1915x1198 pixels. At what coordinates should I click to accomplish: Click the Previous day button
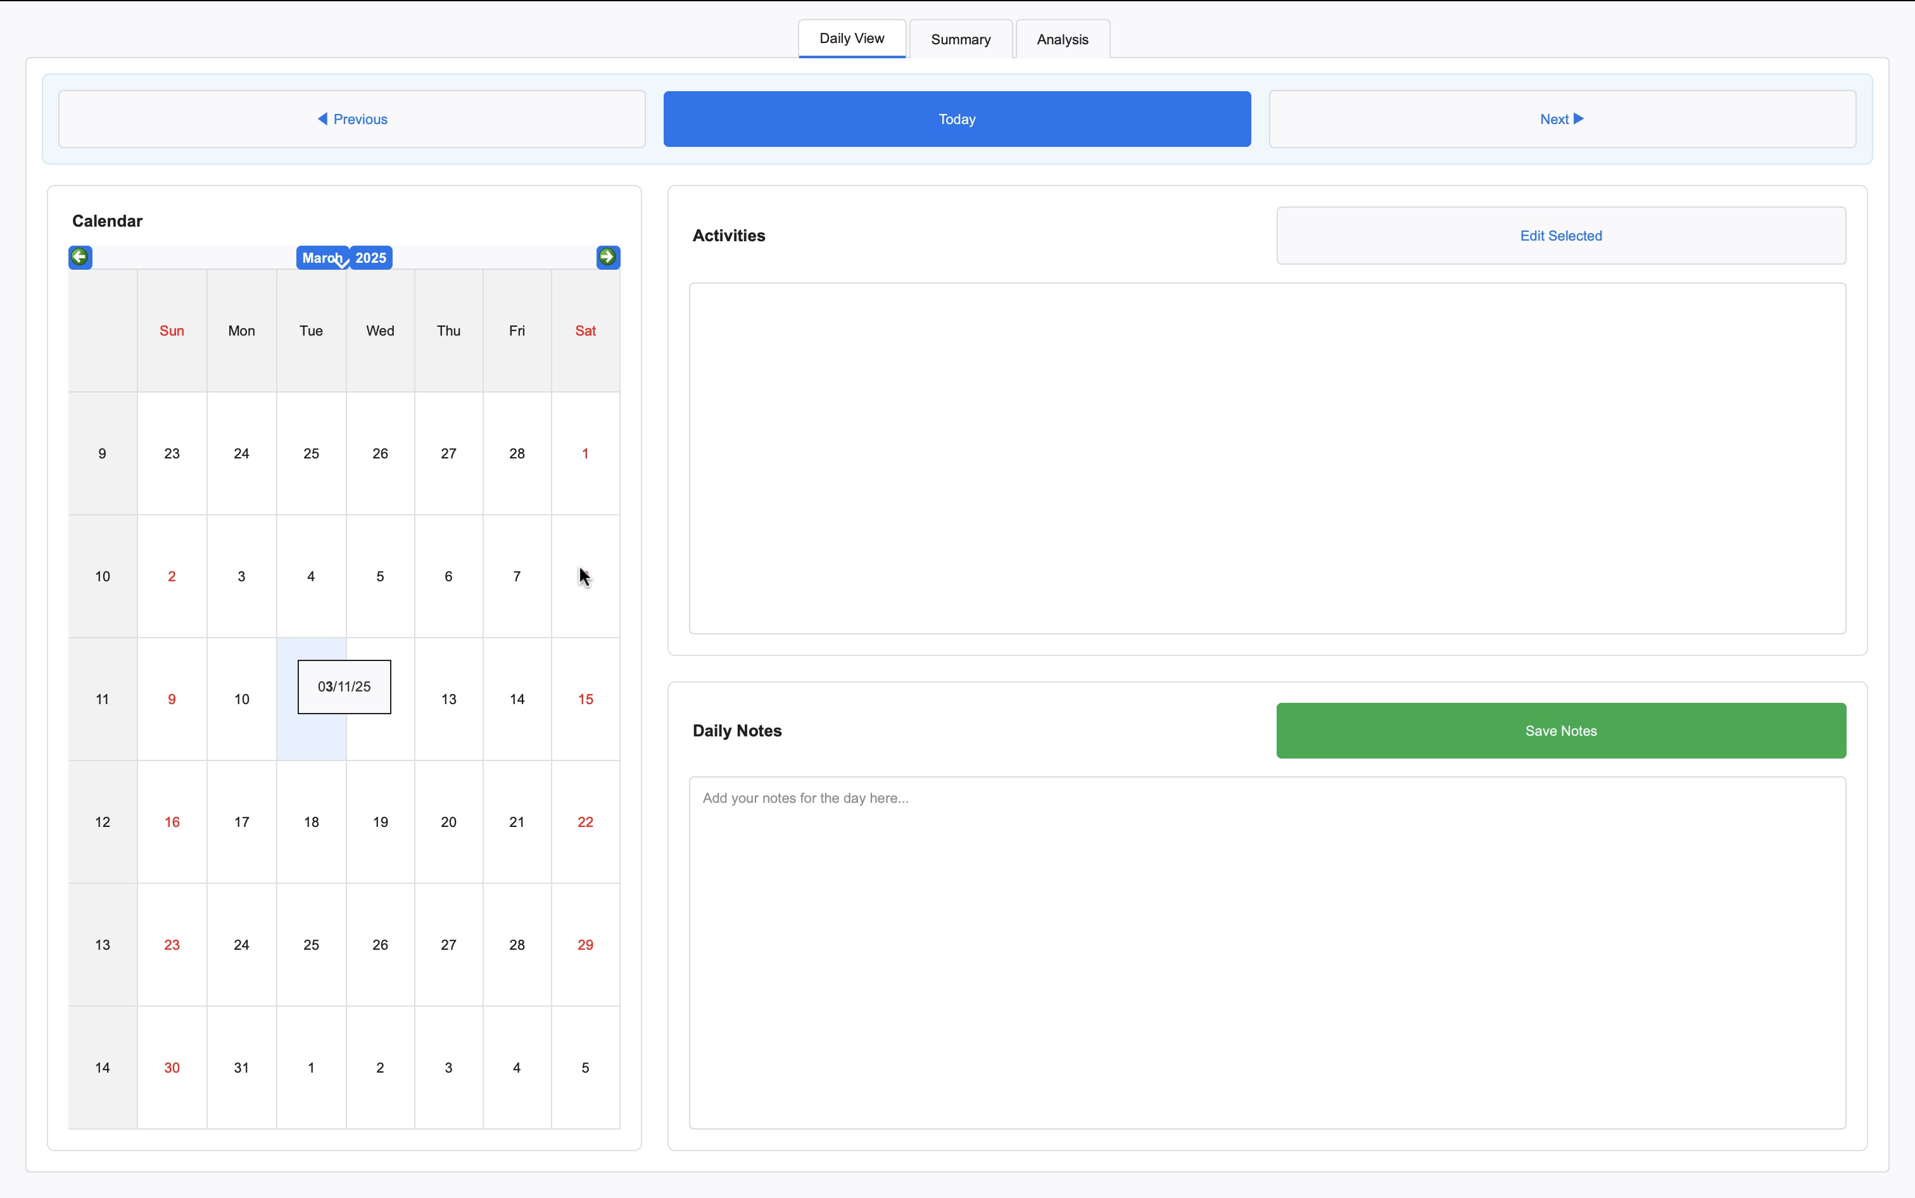pos(352,119)
